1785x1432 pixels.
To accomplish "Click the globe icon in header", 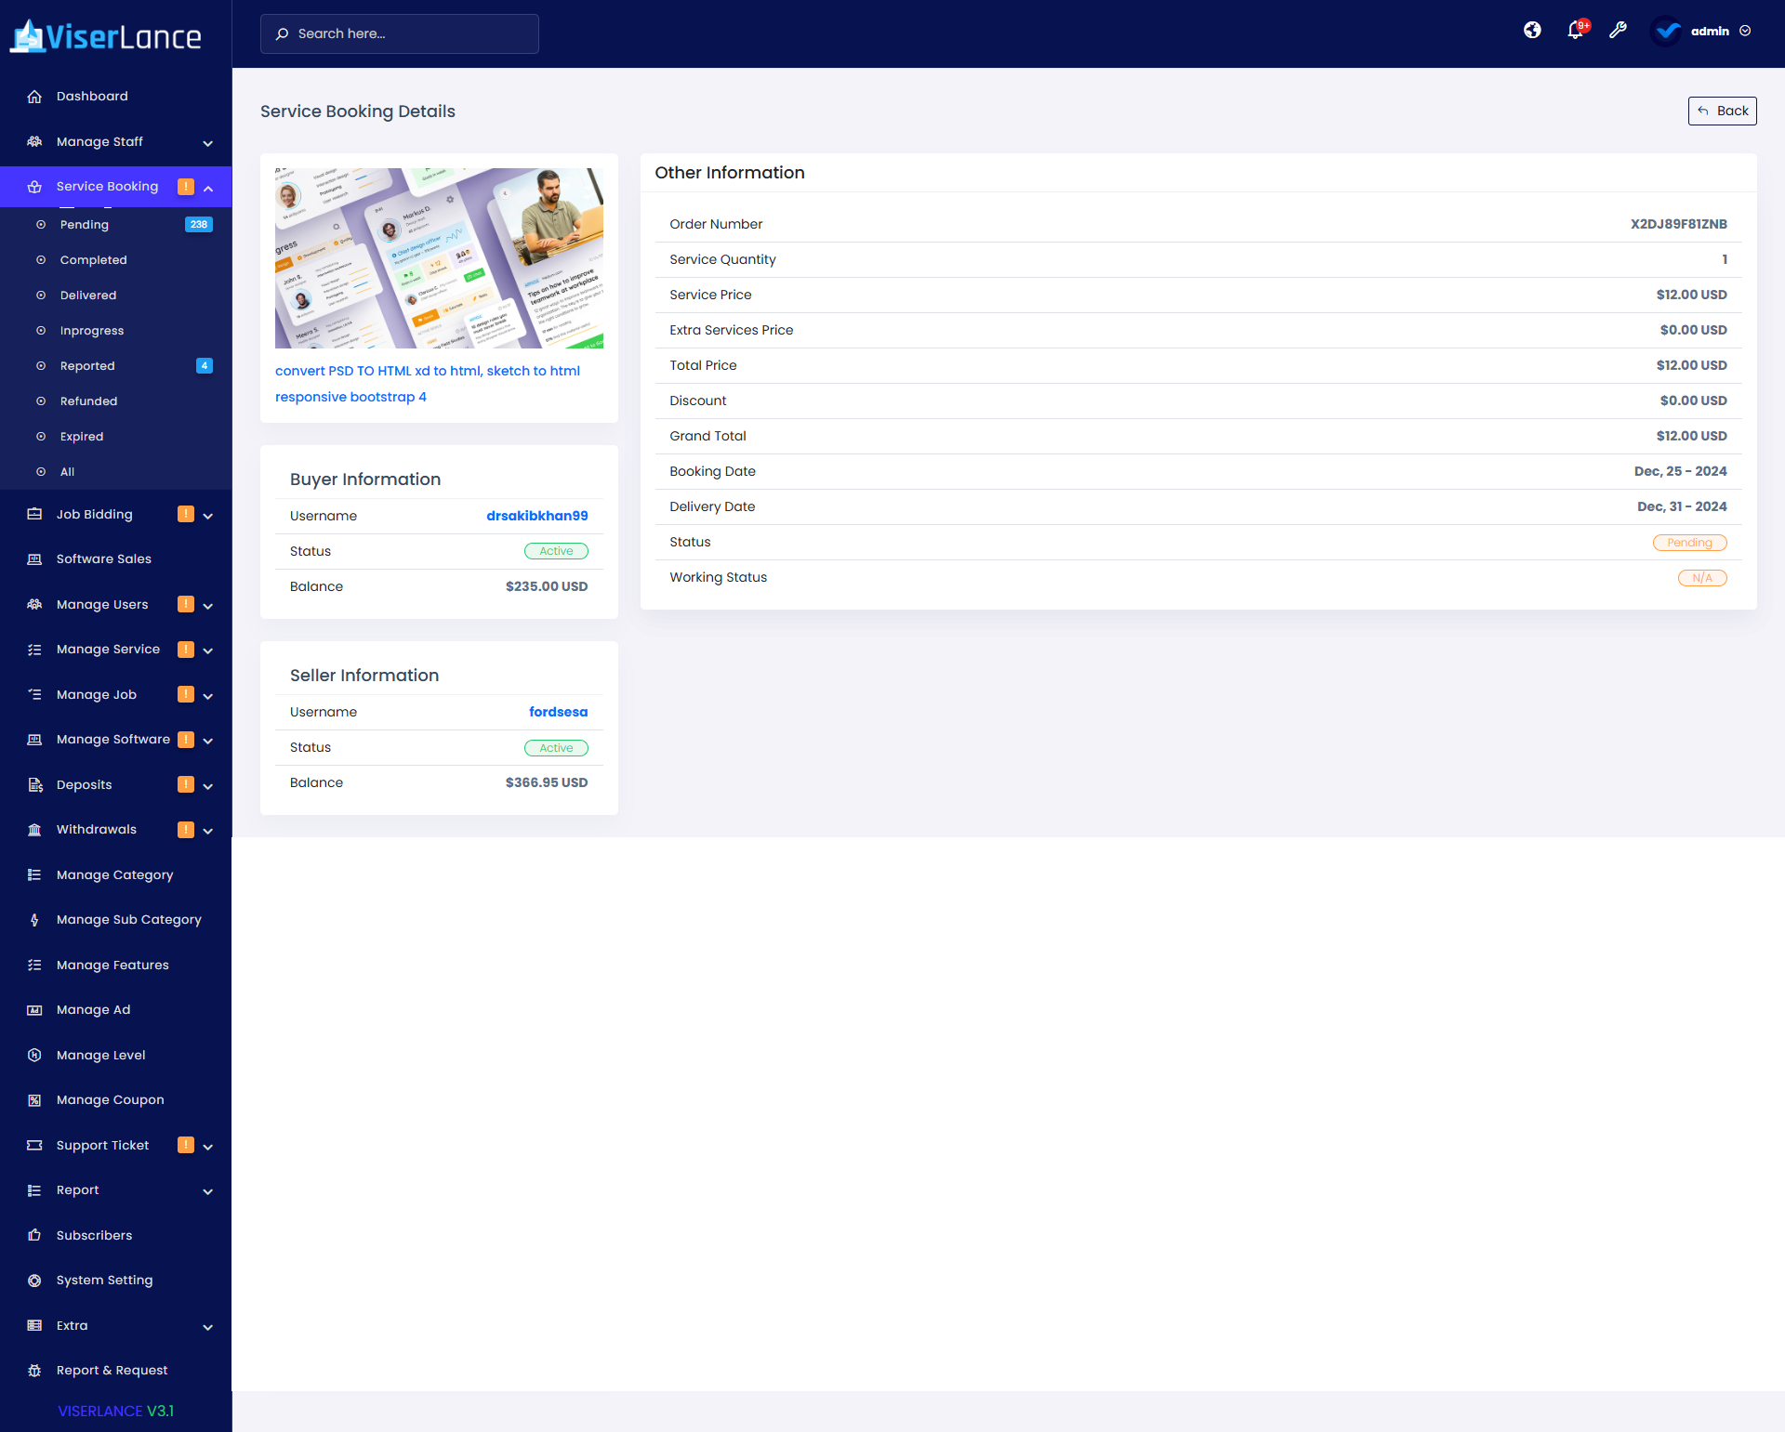I will click(x=1532, y=31).
